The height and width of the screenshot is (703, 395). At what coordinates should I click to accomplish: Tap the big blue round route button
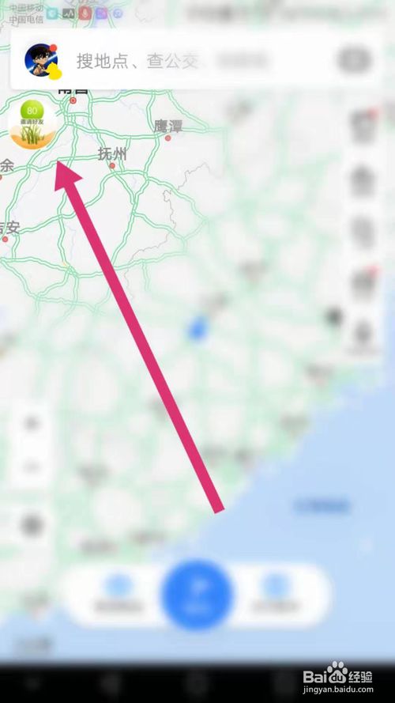tap(197, 595)
